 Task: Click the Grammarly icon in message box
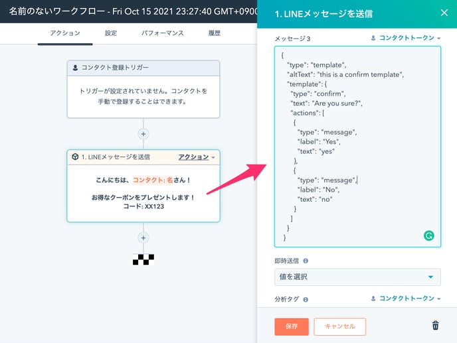coord(428,236)
